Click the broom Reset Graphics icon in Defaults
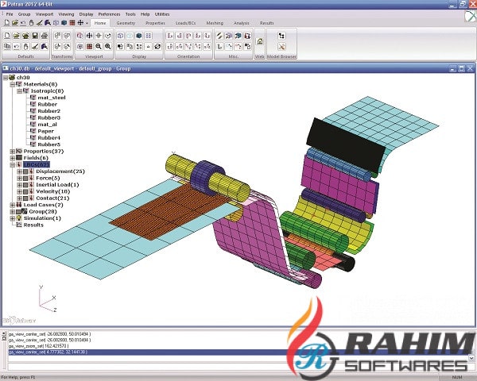This screenshot has width=477, height=381. [x=35, y=47]
